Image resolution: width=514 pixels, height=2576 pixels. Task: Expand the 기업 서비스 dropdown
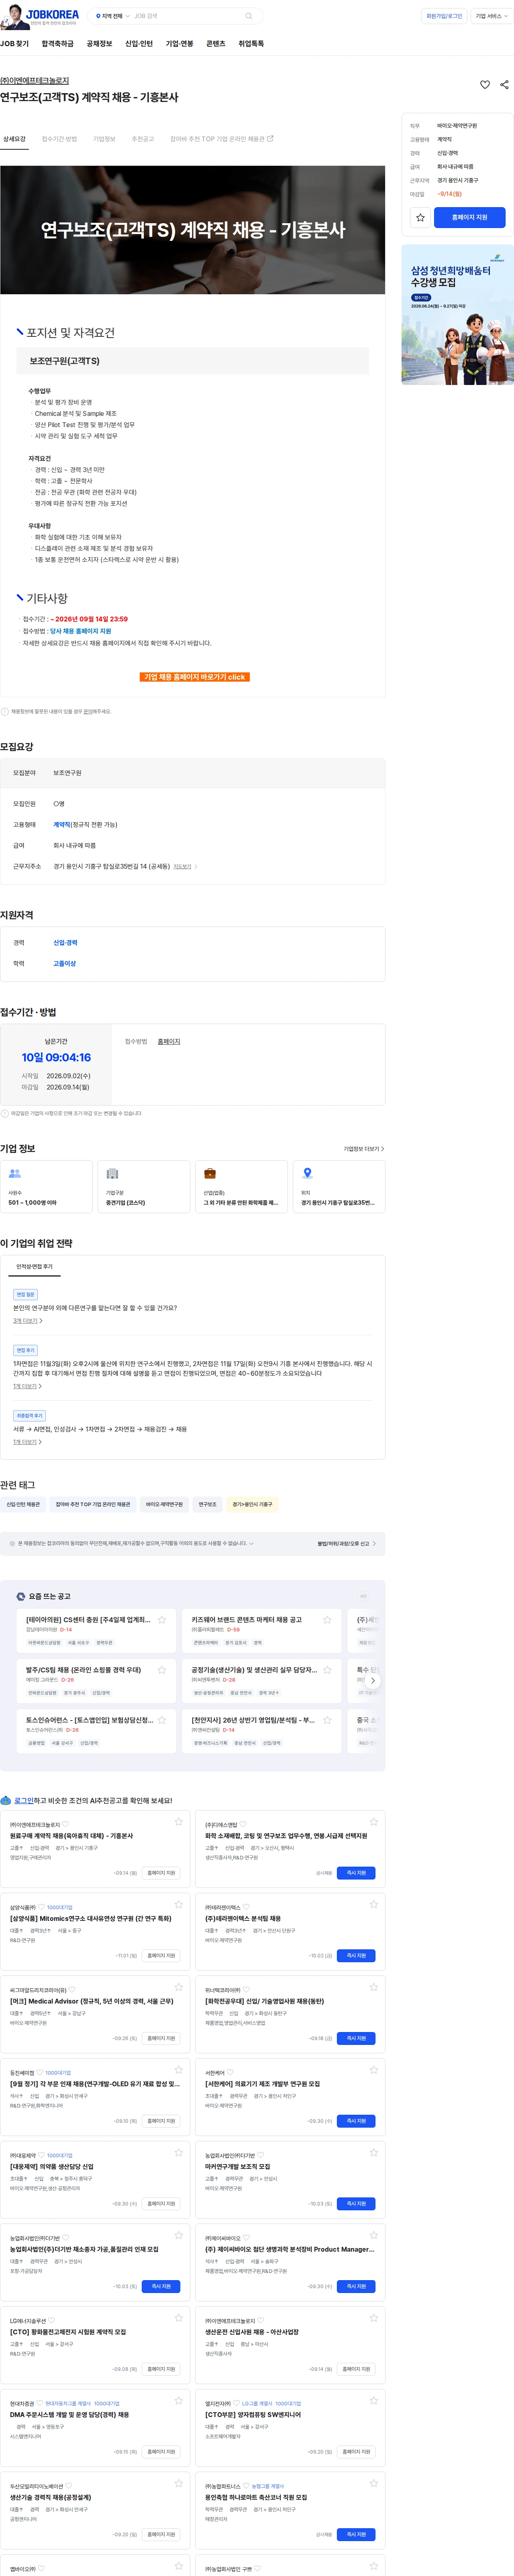(x=492, y=16)
